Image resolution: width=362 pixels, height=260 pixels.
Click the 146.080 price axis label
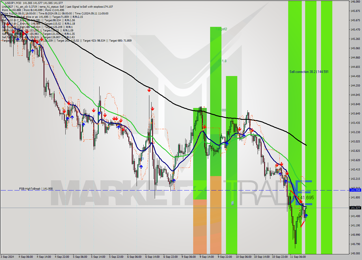[355, 2]
